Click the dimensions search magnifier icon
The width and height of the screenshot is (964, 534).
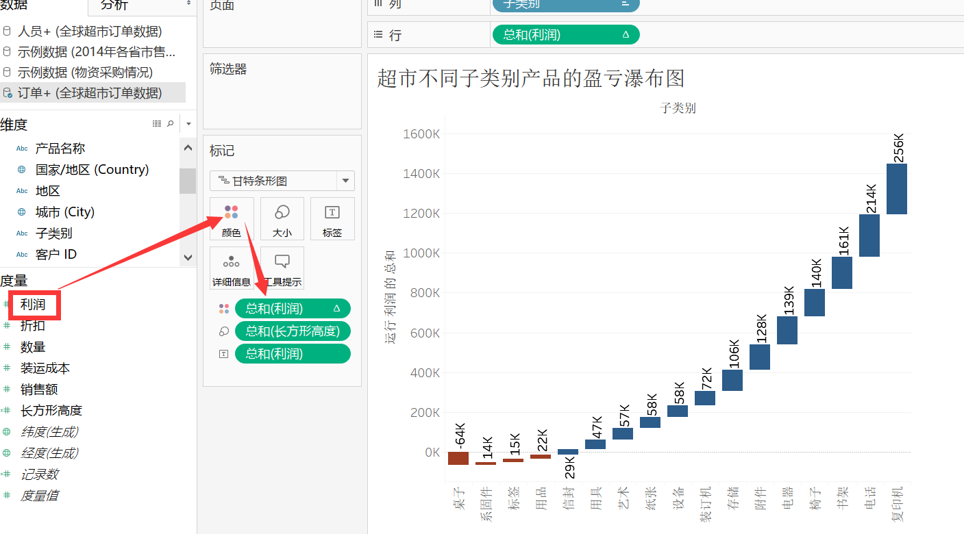pyautogui.click(x=170, y=124)
